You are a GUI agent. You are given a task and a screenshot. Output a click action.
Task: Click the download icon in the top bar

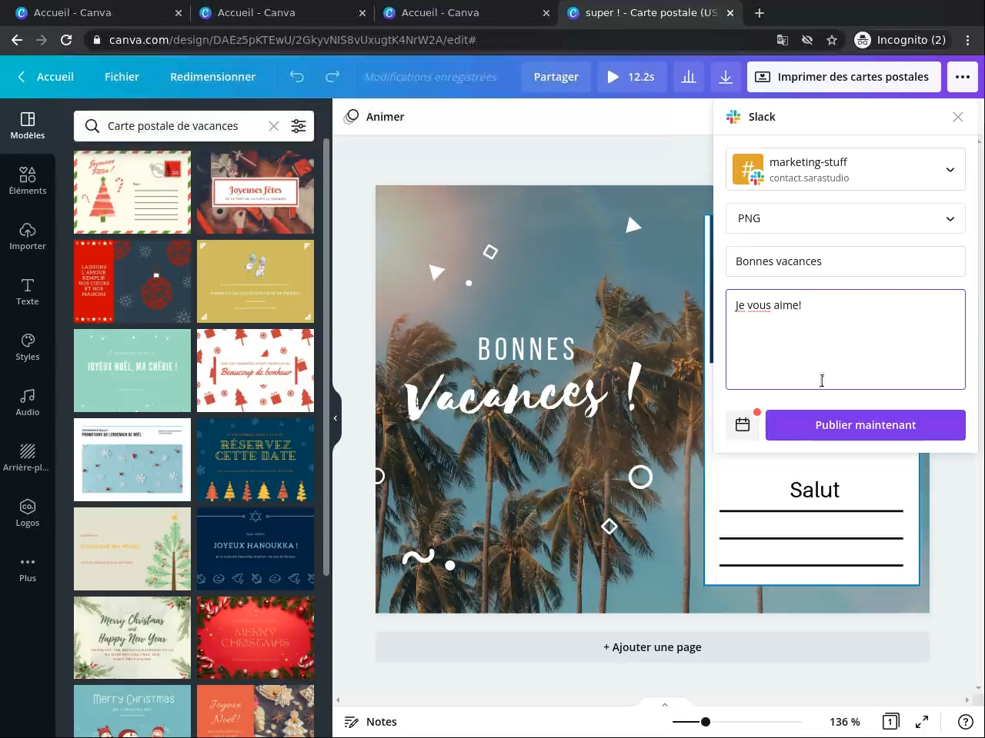pyautogui.click(x=726, y=77)
